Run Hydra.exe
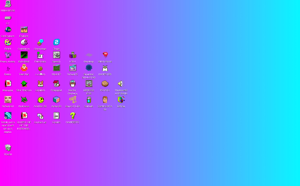The width and height of the screenshot is (300, 186). (24, 100)
